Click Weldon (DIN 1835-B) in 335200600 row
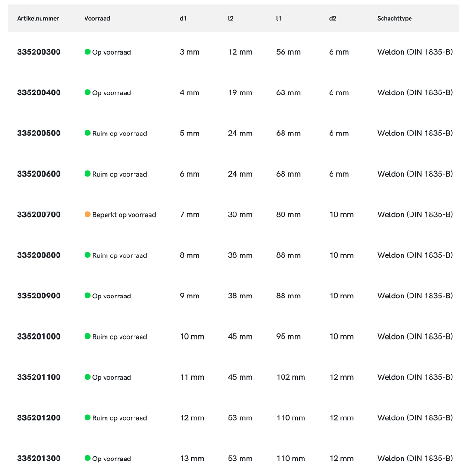Screen dimensions: 467x467 click(415, 174)
